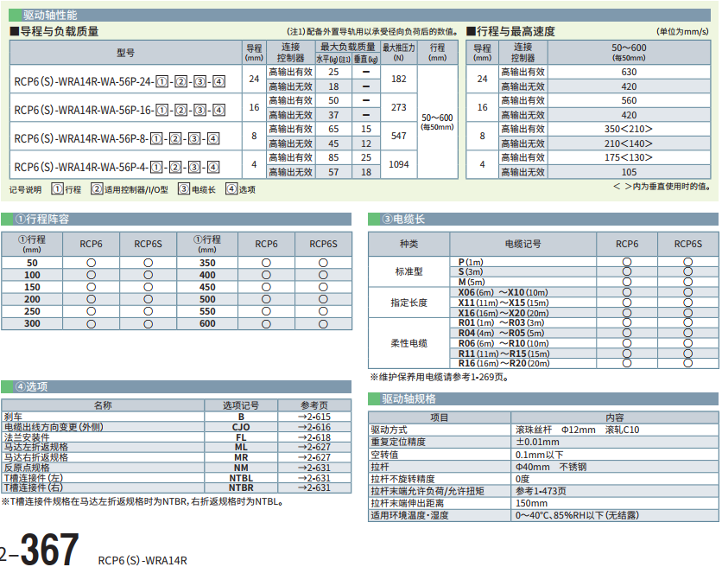722x567 pixels.
Task: Select max thrust value 1094
Action: pos(399,164)
